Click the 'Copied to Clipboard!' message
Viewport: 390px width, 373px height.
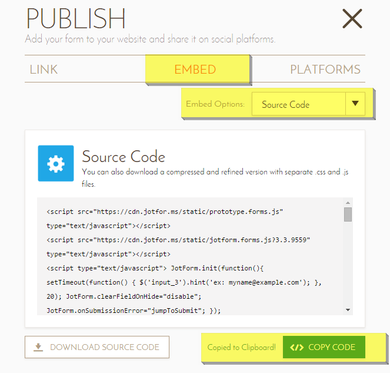coord(242,347)
